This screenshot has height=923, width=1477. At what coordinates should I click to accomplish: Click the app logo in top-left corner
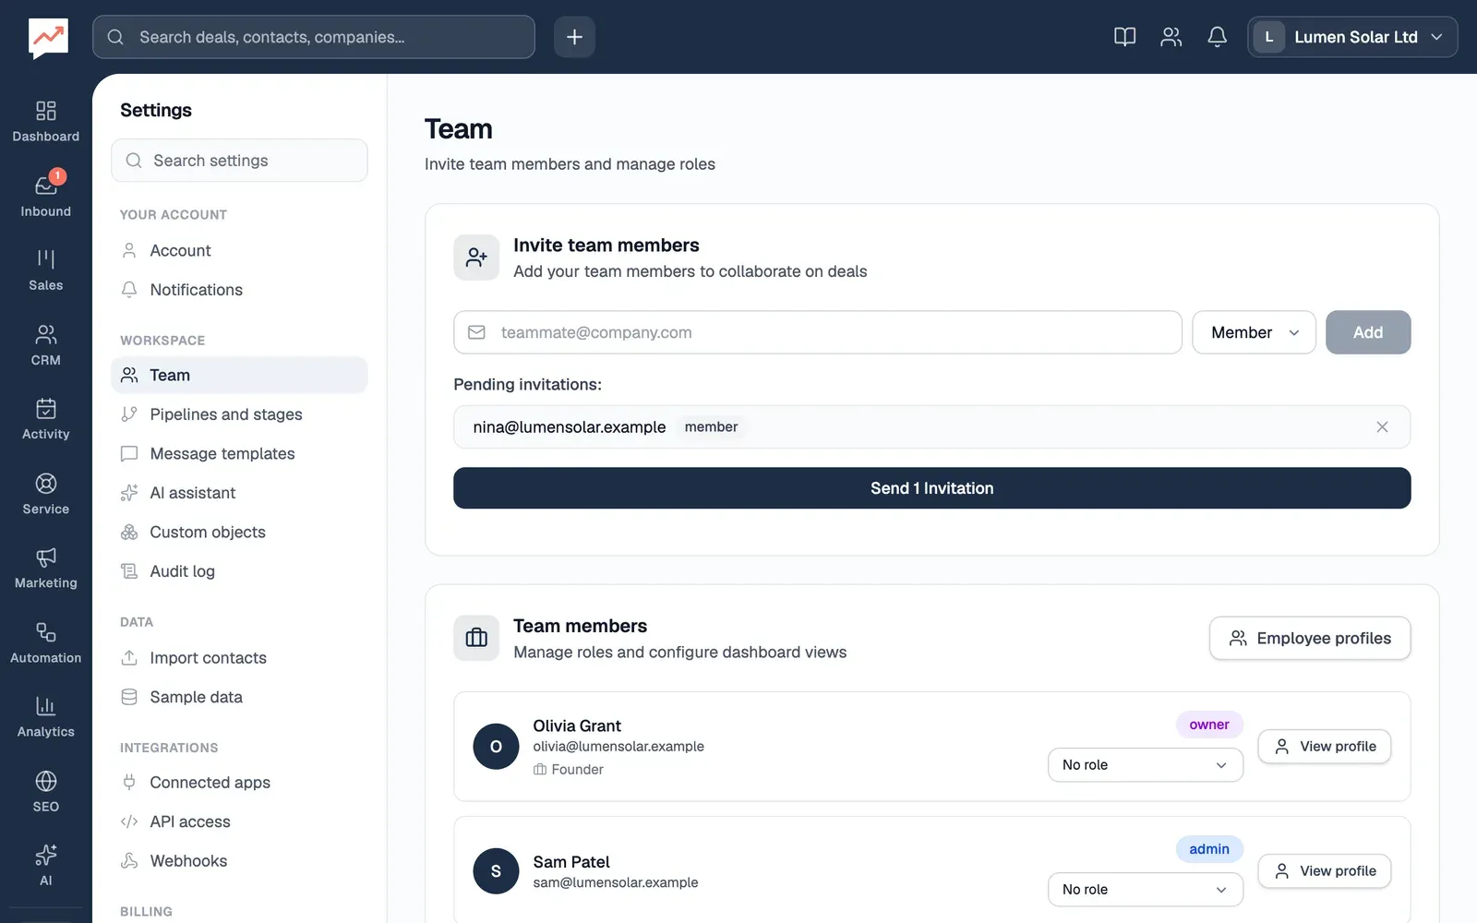point(48,38)
